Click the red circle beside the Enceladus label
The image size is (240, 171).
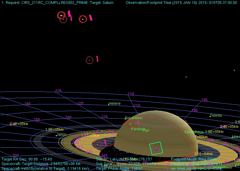pos(130,124)
